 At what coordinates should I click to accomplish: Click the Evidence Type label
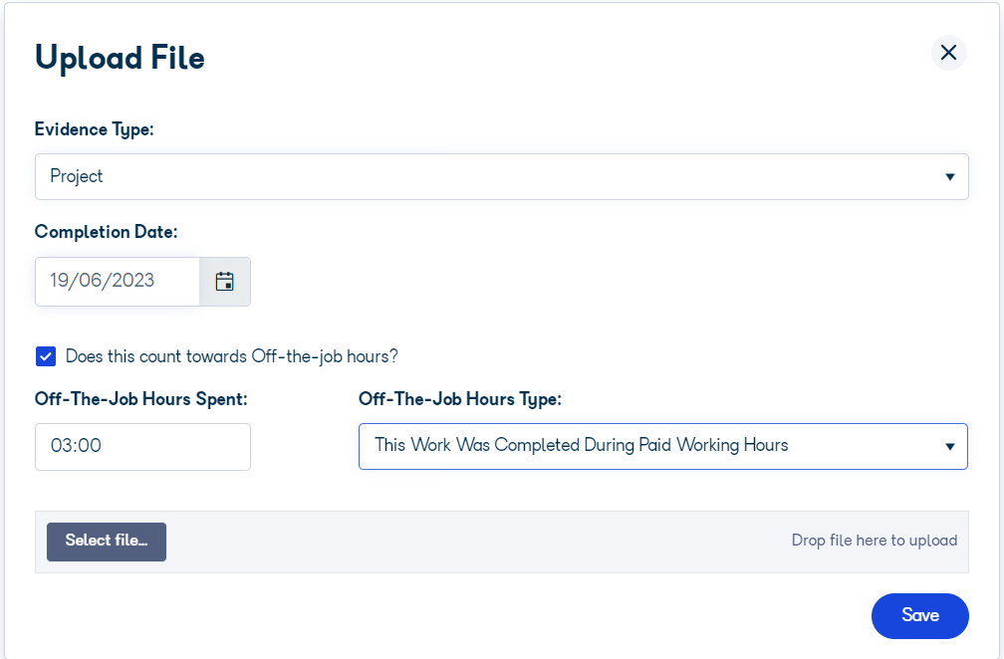point(95,129)
